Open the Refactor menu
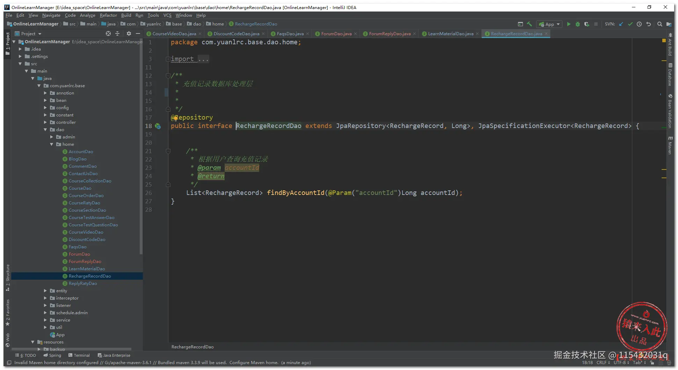The height and width of the screenshot is (370, 678). (108, 15)
